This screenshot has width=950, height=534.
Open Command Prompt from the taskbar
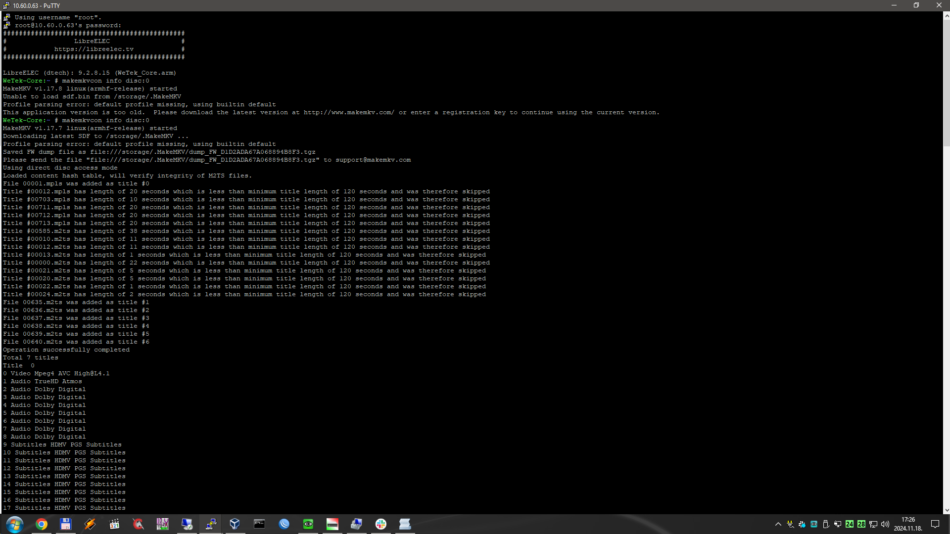[x=259, y=524]
